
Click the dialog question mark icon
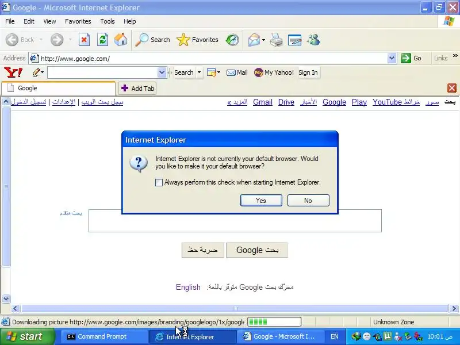coord(139,163)
